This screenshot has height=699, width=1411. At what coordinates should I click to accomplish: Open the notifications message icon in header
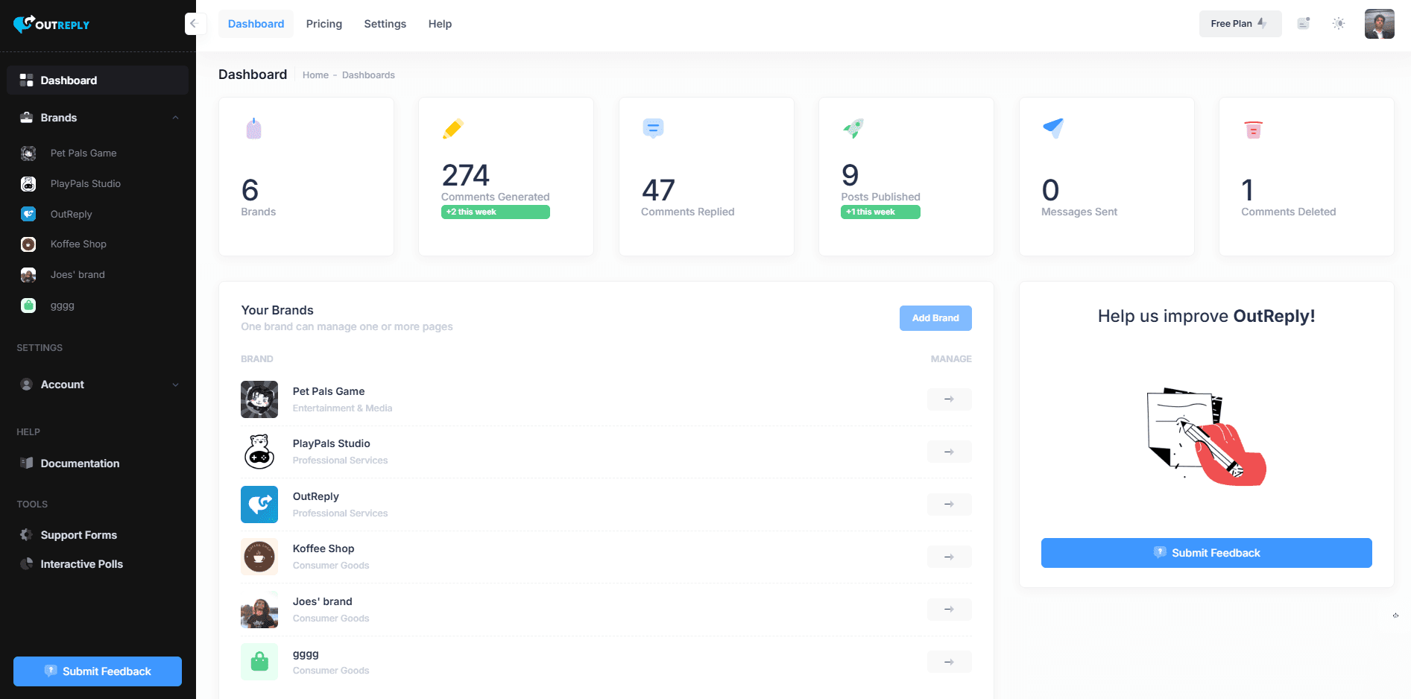(1303, 24)
